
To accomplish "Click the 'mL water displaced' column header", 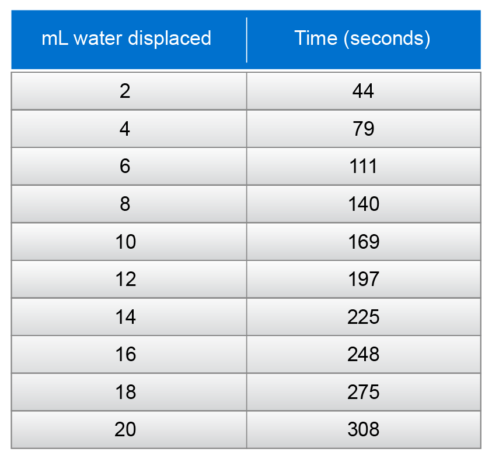I will point(126,38).
